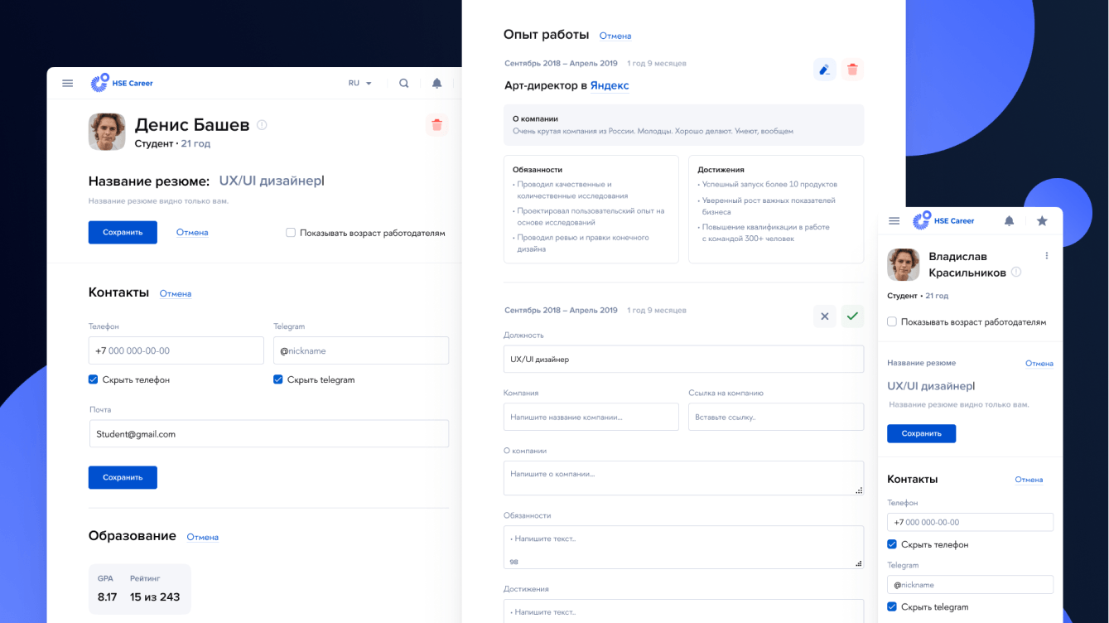Confirm experience edits with green checkmark

click(853, 316)
